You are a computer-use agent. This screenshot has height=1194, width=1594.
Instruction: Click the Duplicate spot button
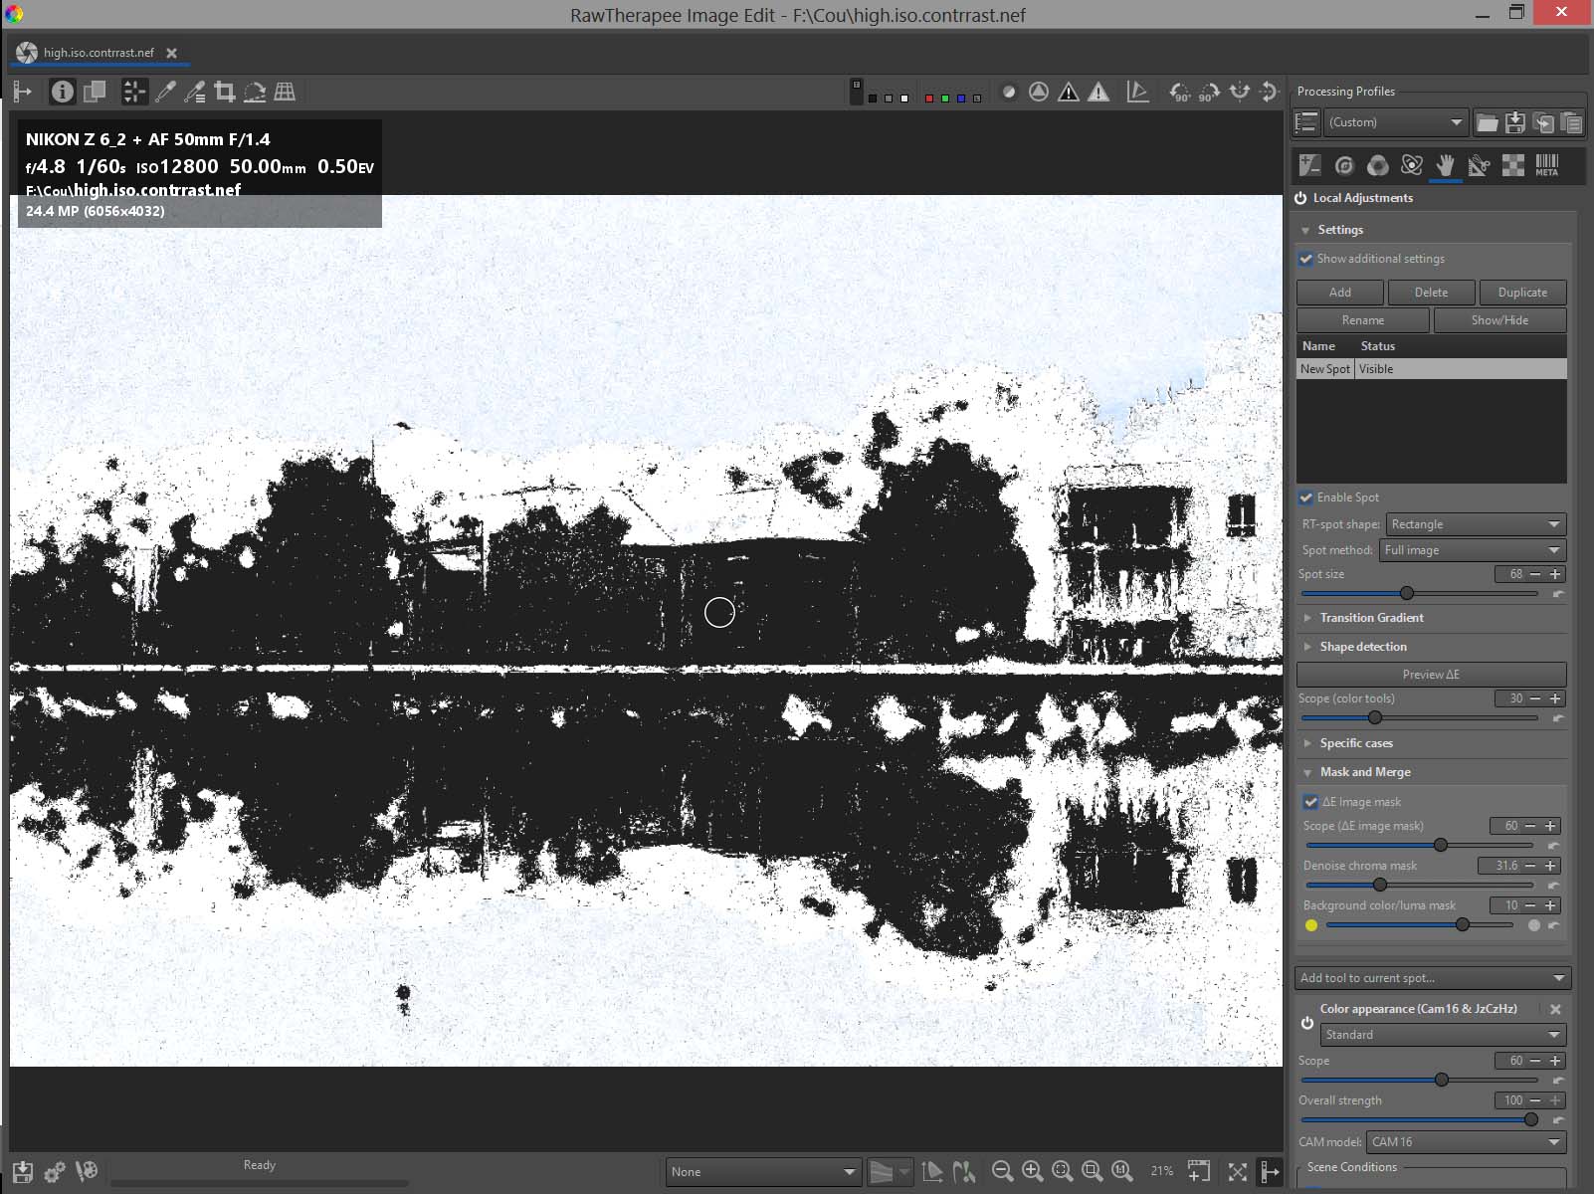coord(1521,293)
